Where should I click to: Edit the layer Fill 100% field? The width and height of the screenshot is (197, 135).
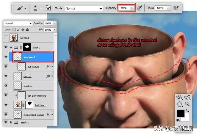pyautogui.click(x=48, y=30)
